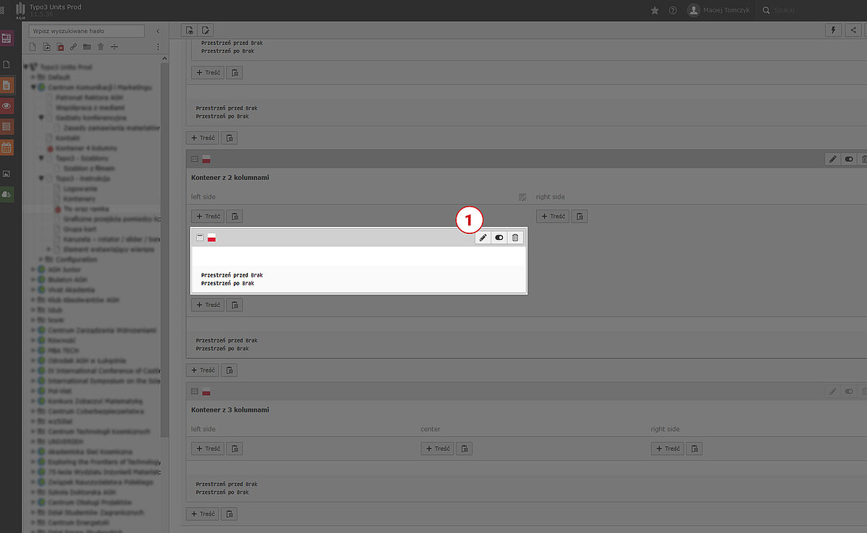Edit the Kontener z 2 kolumnami container
Screen dimensions: 867x533
point(833,159)
